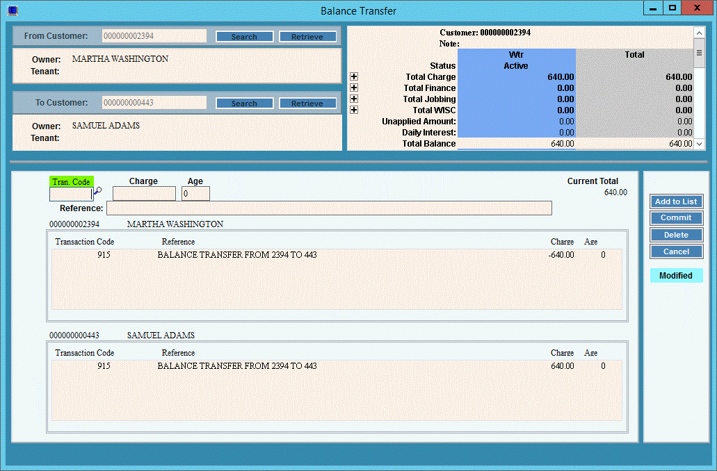The height and width of the screenshot is (471, 717).
Task: Focus the To Customer number field
Action: [x=154, y=103]
